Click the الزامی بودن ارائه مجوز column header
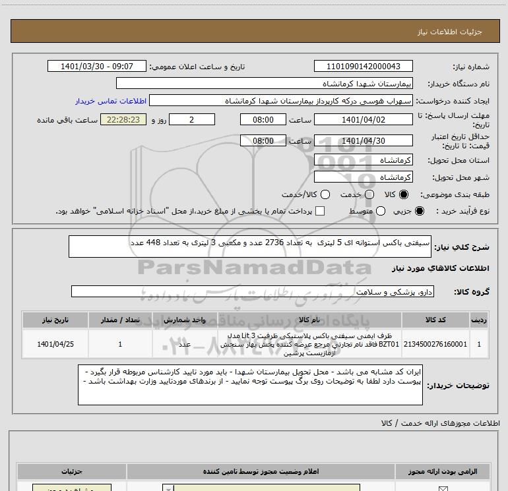This screenshot has height=491, width=508. [443, 471]
